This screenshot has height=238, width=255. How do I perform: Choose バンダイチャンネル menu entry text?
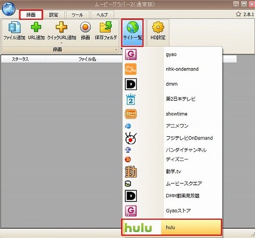[186, 150]
